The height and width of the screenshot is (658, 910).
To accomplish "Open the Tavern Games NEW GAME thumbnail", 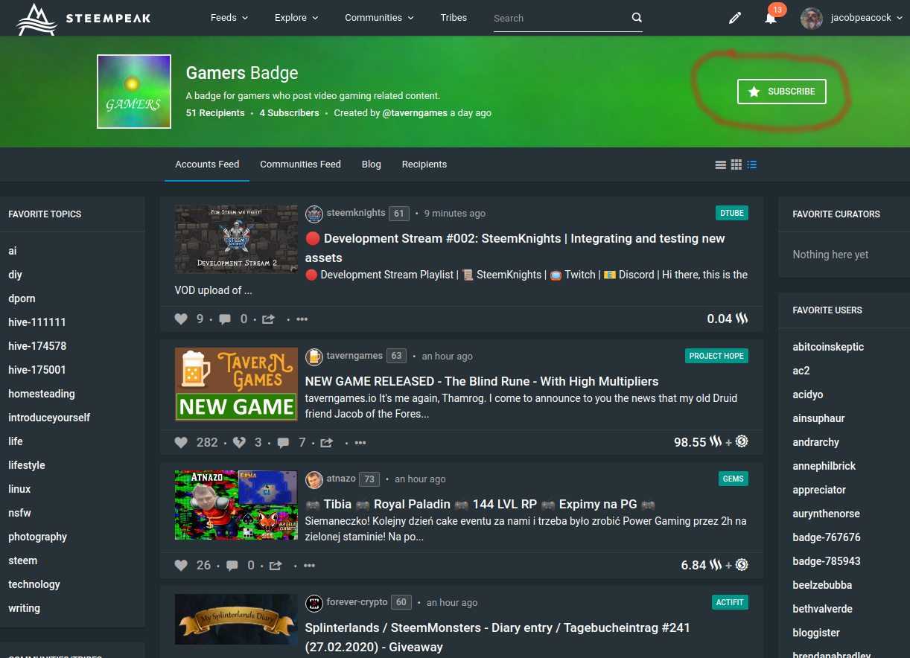I will [x=236, y=384].
